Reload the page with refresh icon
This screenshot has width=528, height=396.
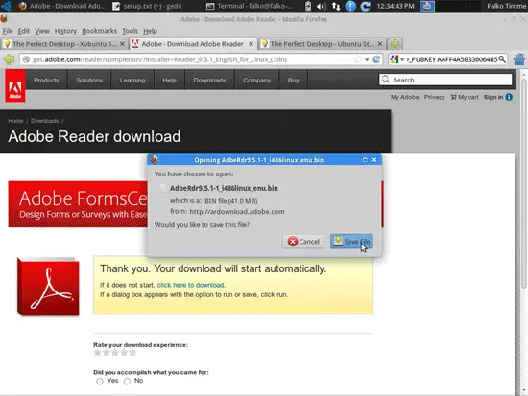(376, 59)
